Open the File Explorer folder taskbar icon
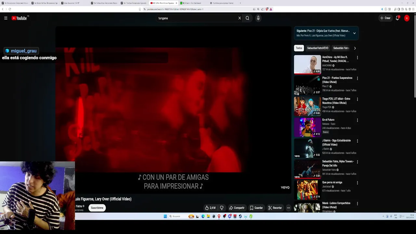Image resolution: width=416 pixels, height=234 pixels. pyautogui.click(x=208, y=216)
